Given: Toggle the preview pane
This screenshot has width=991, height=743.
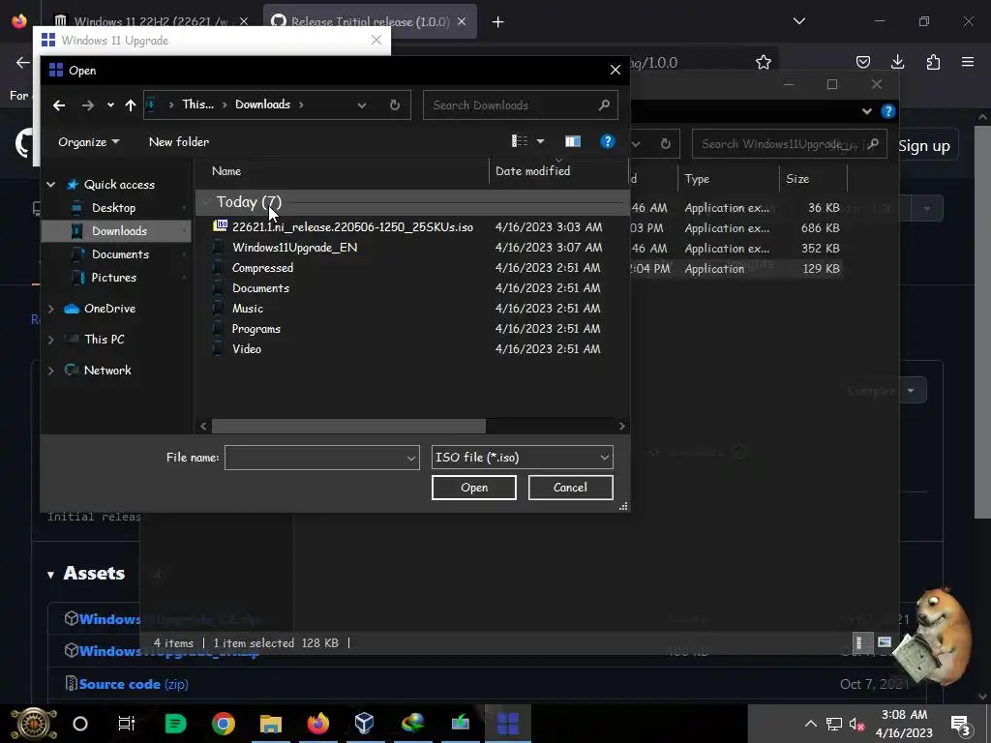Looking at the screenshot, I should coord(573,141).
